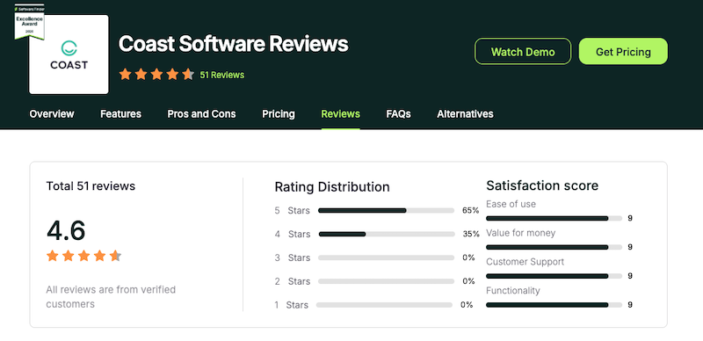Click the 3 Stars distribution bar

tap(386, 258)
